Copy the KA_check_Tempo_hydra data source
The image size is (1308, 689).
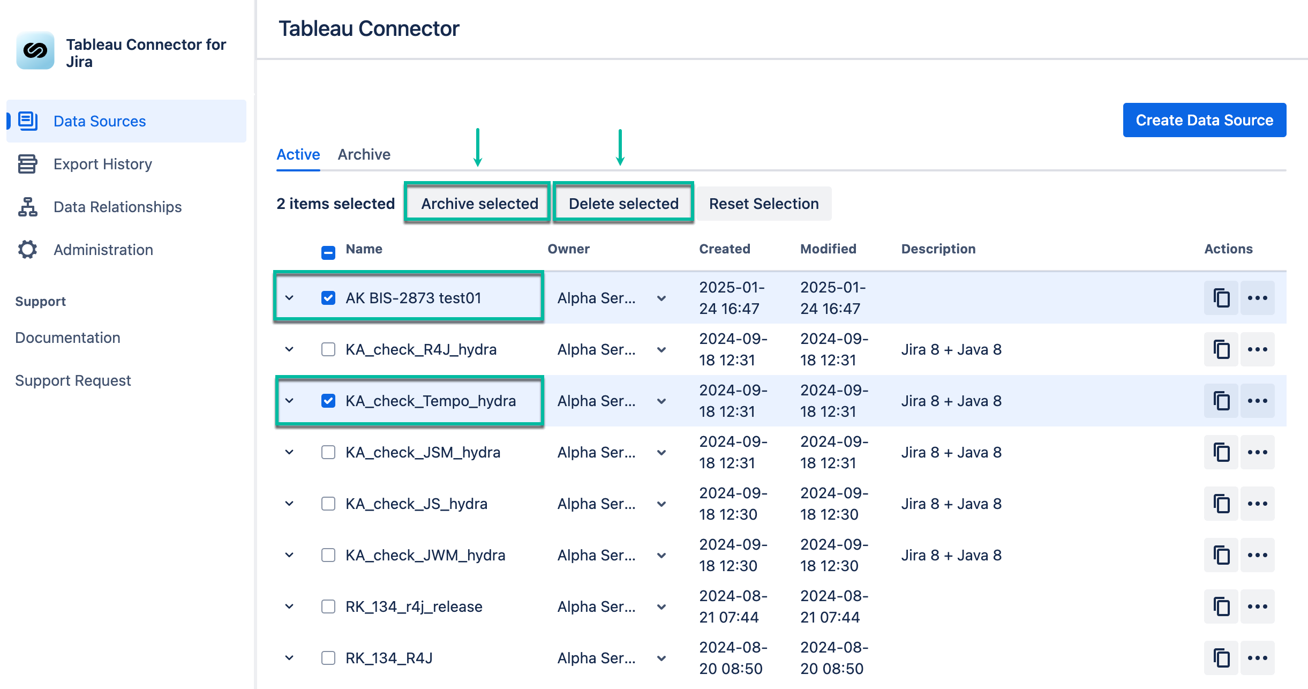(x=1221, y=401)
